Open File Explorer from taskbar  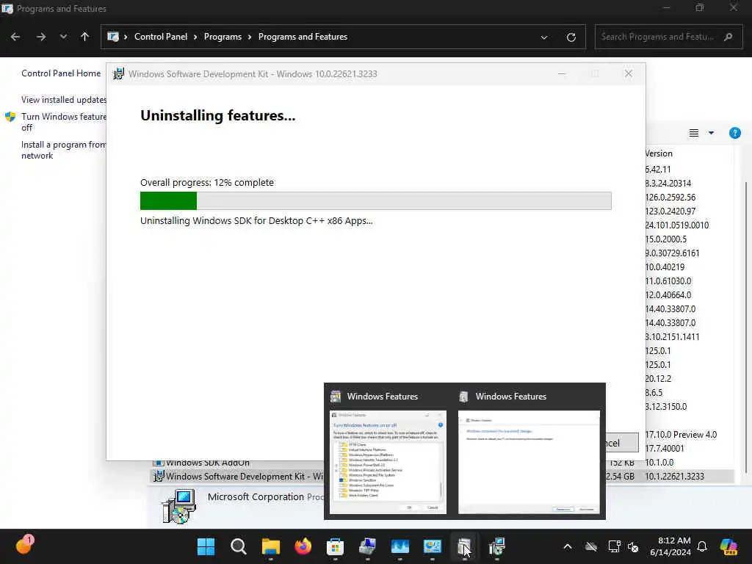point(270,546)
